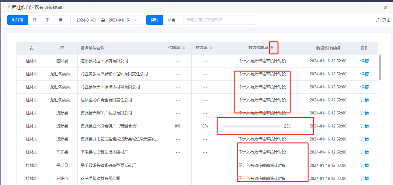Click the table vertical scrollbar thumb

click(380, 68)
